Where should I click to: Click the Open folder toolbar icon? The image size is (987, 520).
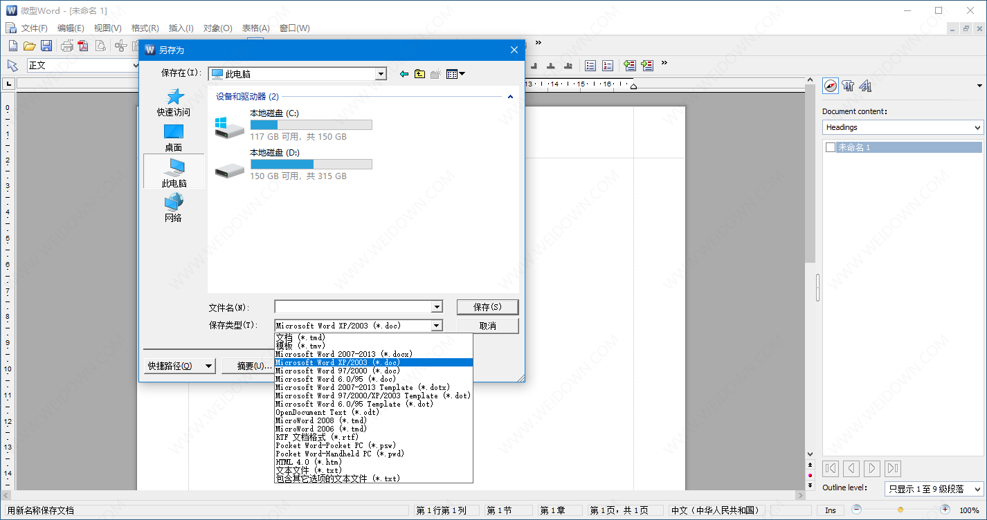coord(29,46)
